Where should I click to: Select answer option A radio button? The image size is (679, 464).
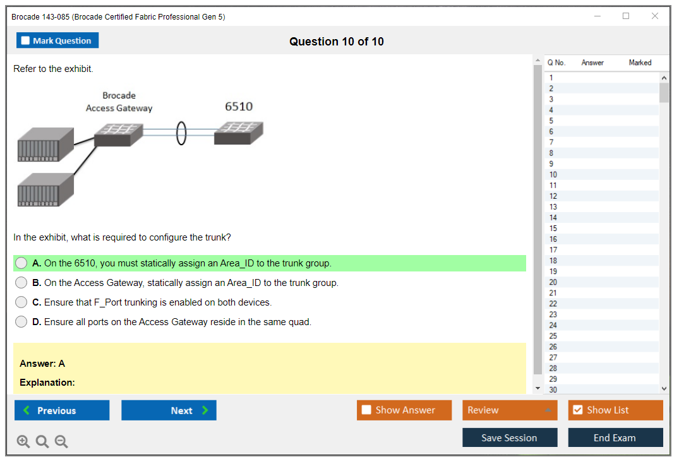(21, 263)
